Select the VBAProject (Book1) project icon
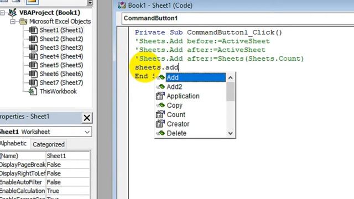354x199 pixels. 12,13
